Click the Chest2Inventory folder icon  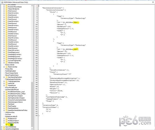click(x=7, y=17)
